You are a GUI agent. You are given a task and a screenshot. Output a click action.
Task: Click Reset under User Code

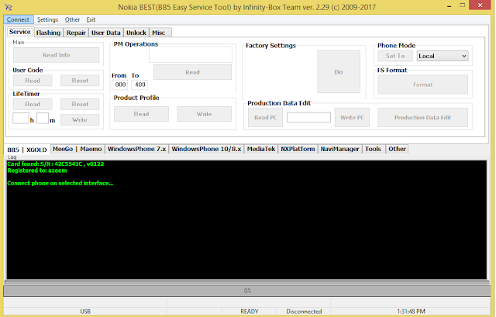click(80, 81)
